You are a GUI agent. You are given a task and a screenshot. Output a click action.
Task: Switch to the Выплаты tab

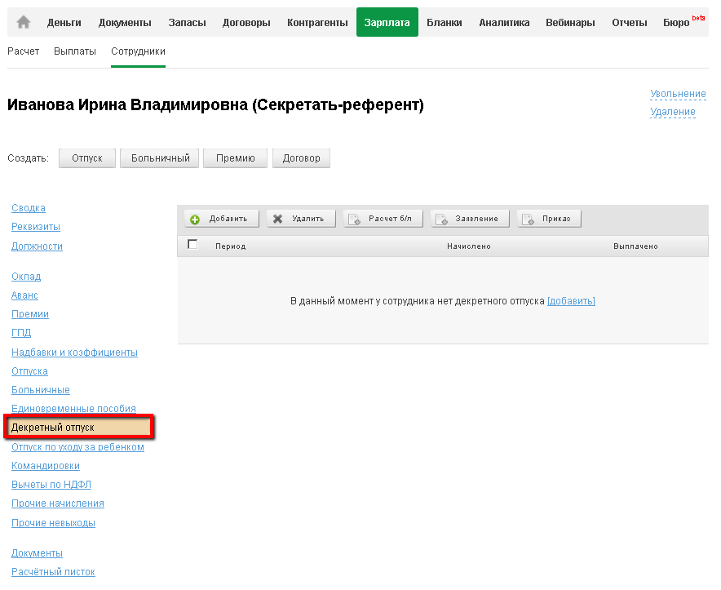pos(75,51)
